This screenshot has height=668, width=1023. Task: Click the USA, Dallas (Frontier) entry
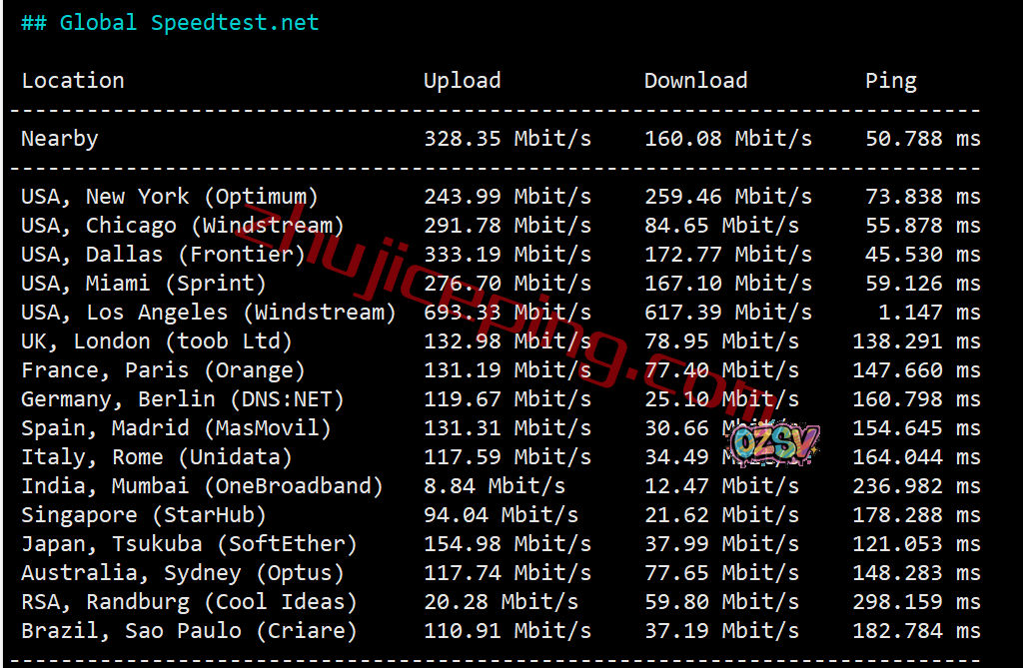163,255
